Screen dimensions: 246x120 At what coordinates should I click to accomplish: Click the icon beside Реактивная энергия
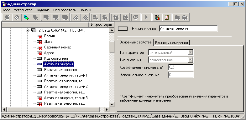[39, 70]
